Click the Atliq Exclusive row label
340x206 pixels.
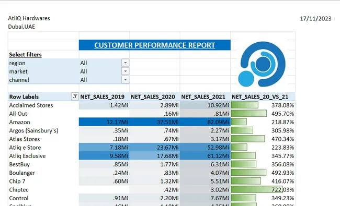[27, 156]
